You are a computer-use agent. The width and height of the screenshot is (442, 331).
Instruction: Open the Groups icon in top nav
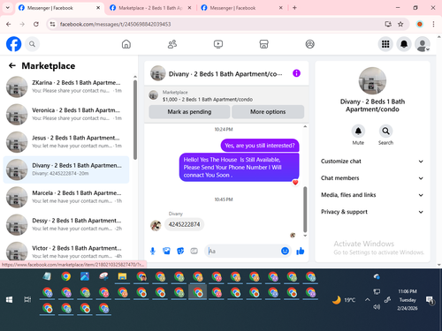pyautogui.click(x=309, y=44)
